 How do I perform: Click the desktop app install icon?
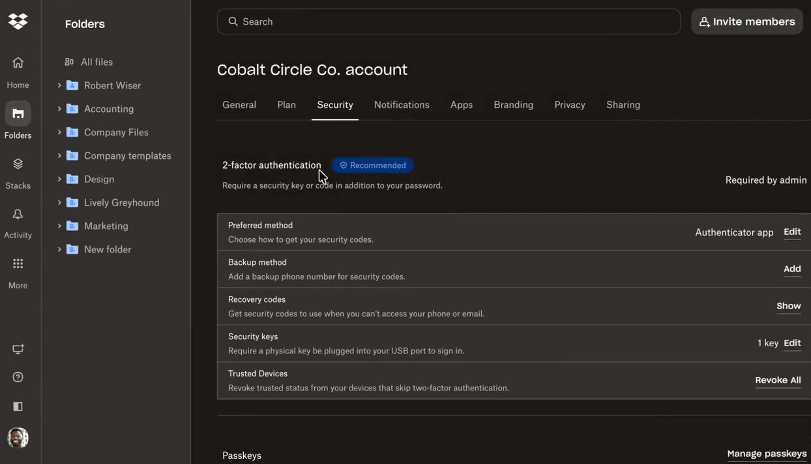pyautogui.click(x=18, y=349)
